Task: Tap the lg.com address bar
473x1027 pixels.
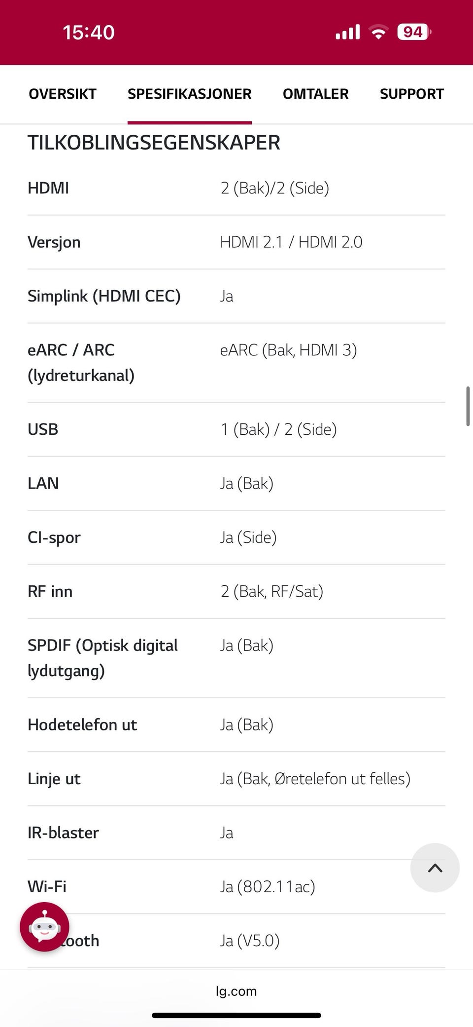Action: (x=236, y=991)
